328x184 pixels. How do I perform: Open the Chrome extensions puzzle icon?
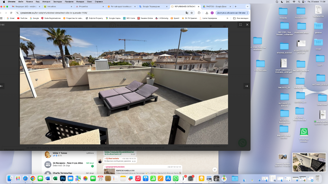[x=199, y=13]
